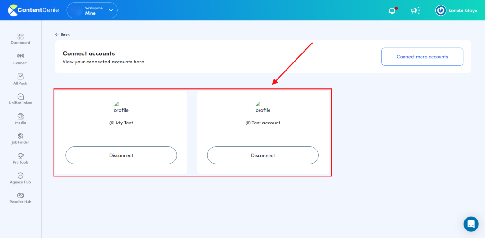Viewport: 485px width, 238px height.
Task: Click the notification bell icon
Action: coord(392,10)
